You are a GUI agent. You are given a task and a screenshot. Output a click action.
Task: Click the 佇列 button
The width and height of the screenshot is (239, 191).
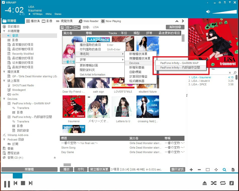point(81,169)
